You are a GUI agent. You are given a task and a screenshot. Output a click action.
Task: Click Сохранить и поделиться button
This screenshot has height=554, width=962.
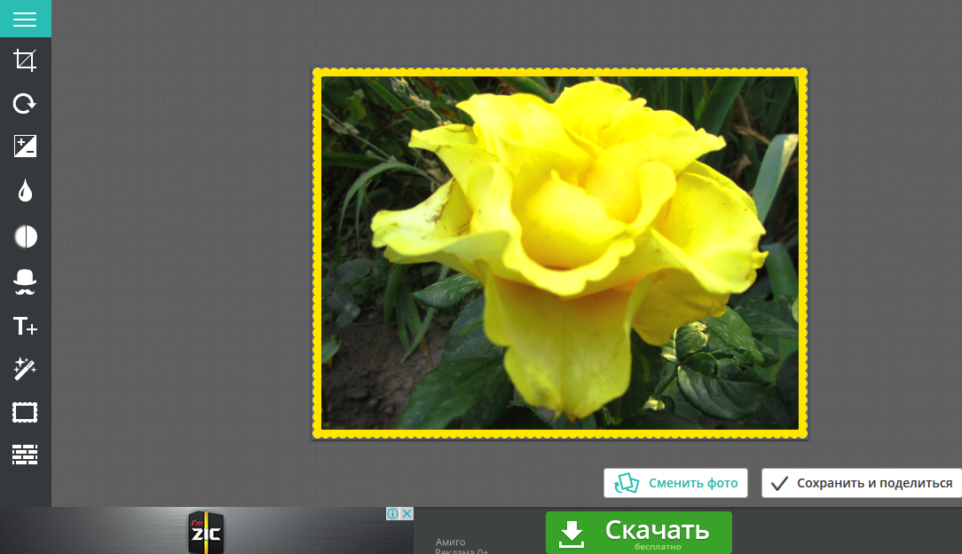tap(861, 483)
